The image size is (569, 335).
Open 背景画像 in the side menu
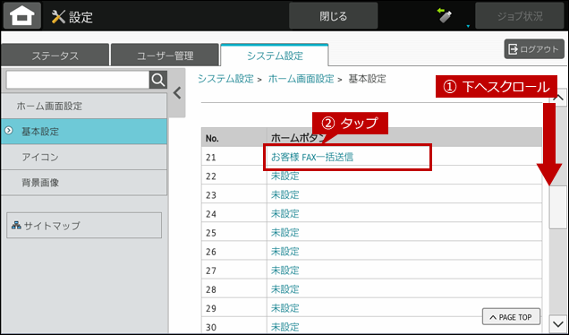click(x=84, y=183)
